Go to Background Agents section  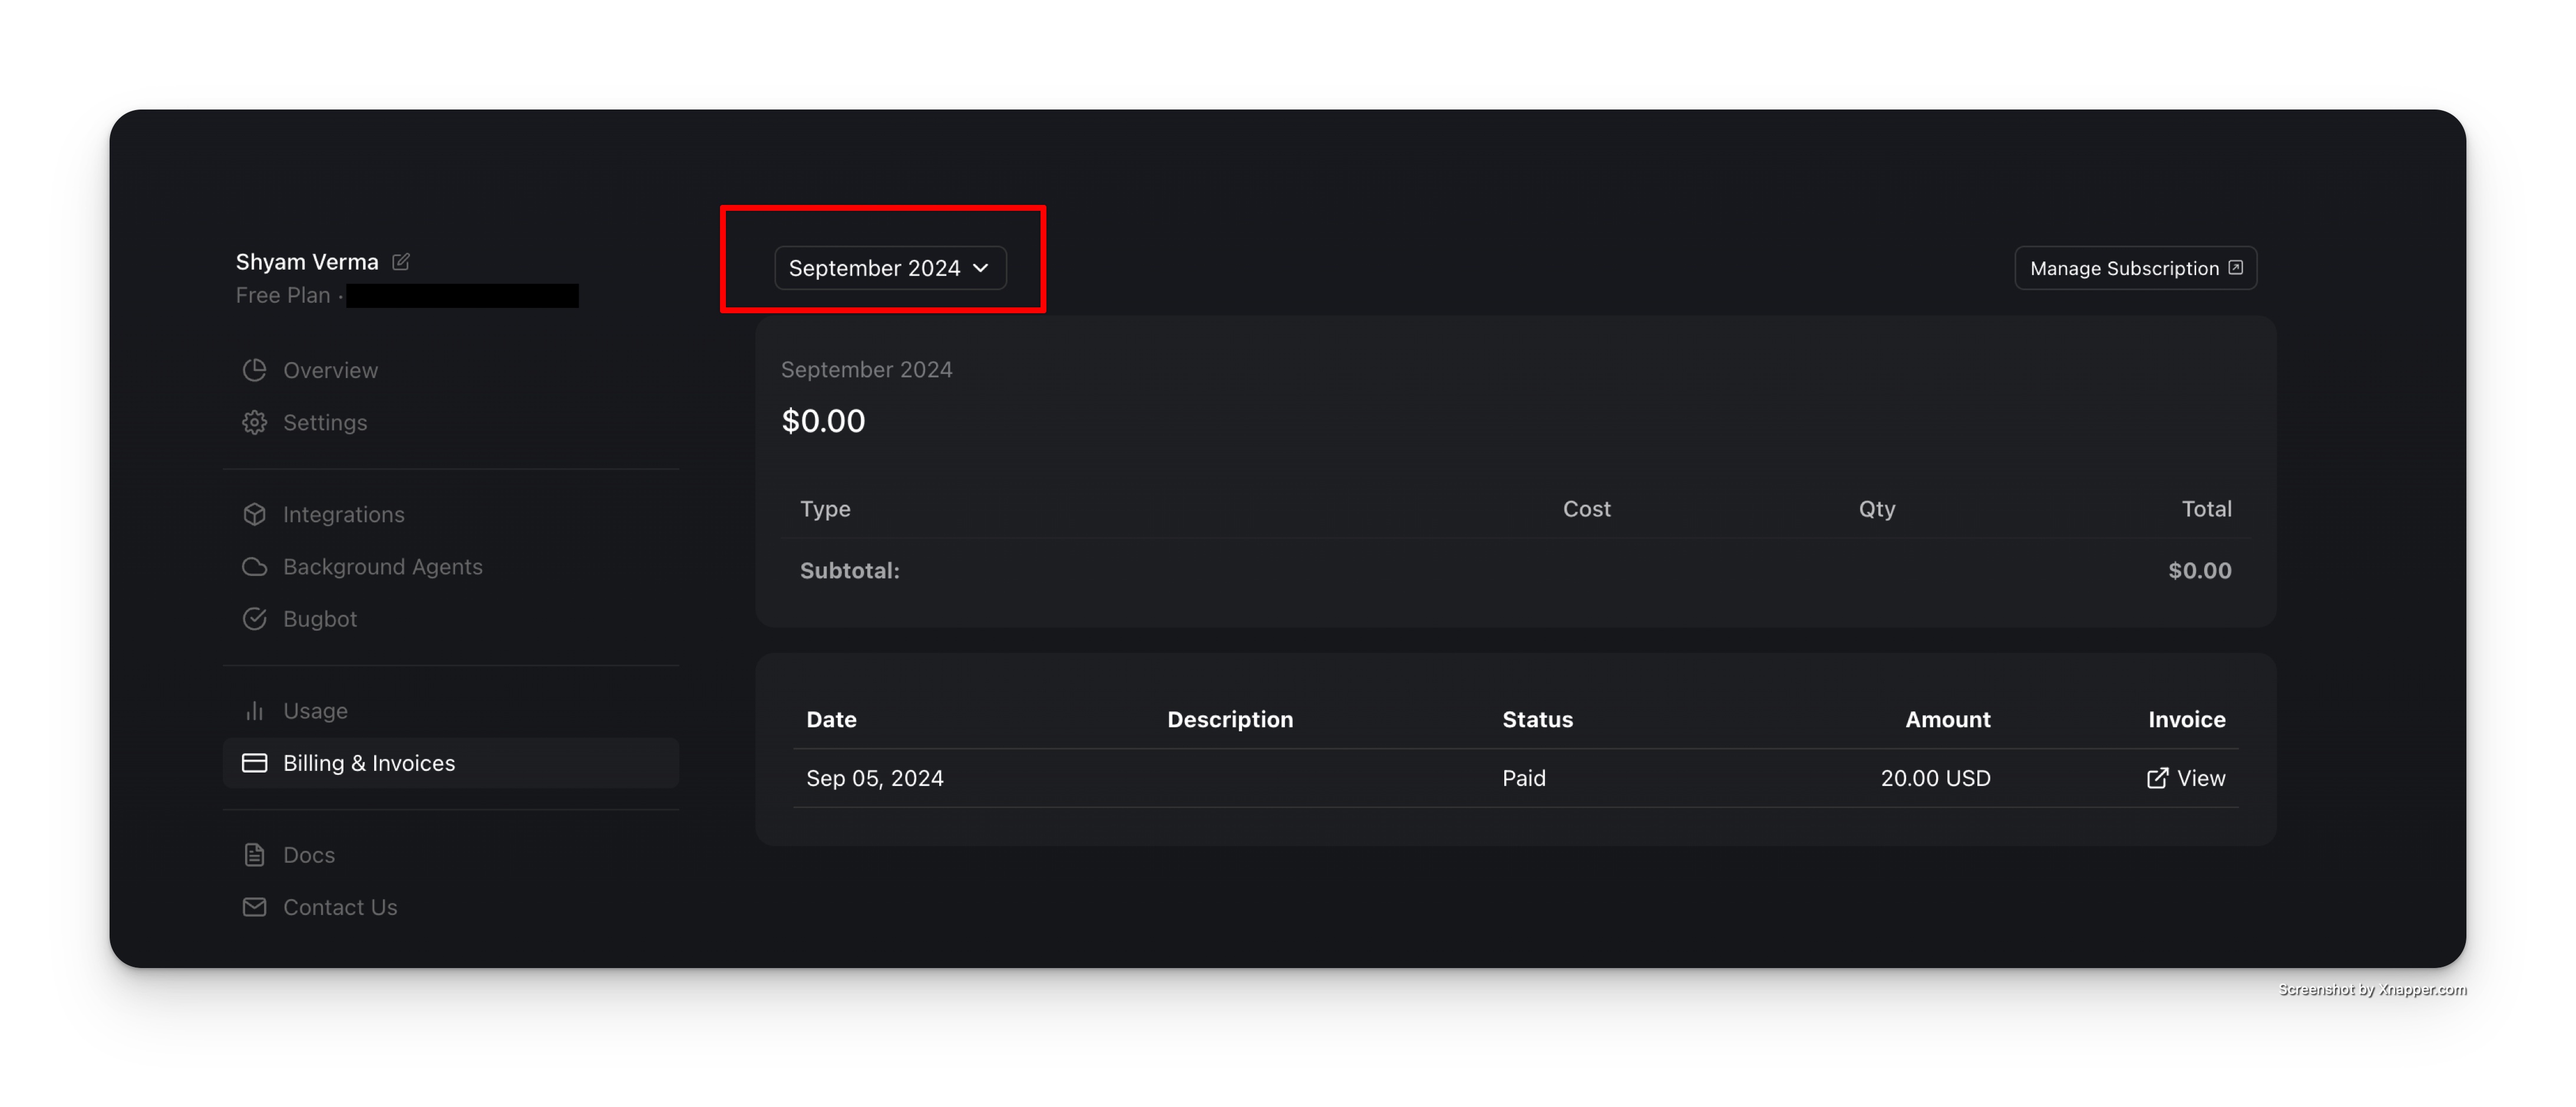[x=382, y=566]
